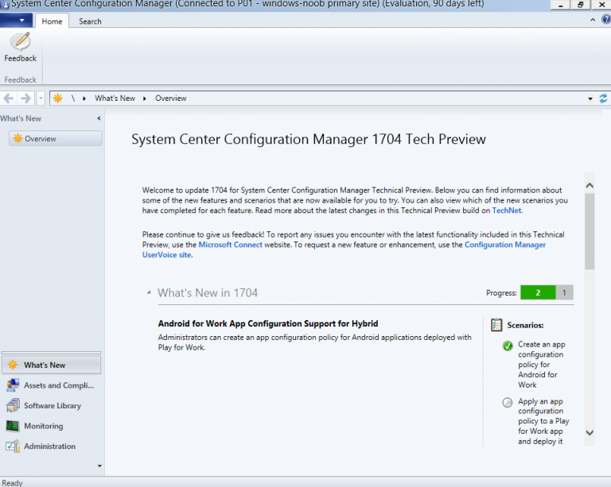This screenshot has width=611, height=487.
Task: Open the What's New workspace
Action: coord(51,365)
